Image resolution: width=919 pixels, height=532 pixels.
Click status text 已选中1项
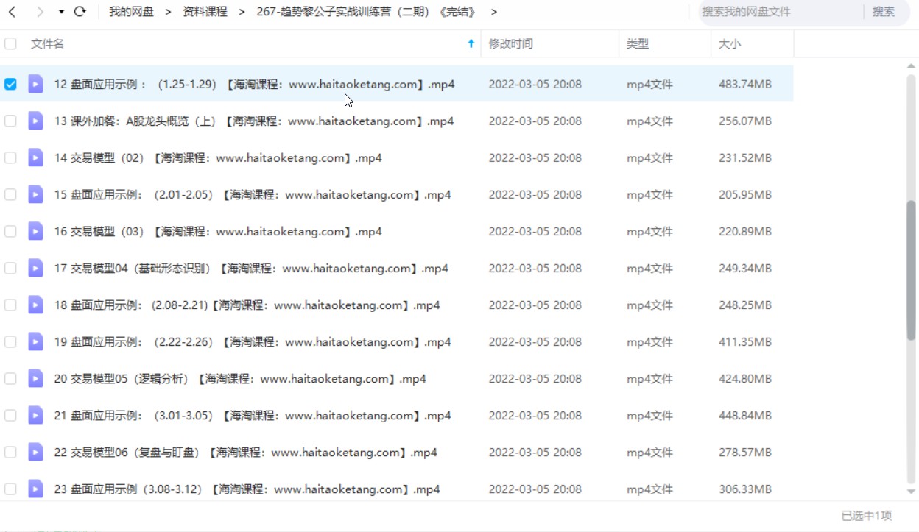867,516
